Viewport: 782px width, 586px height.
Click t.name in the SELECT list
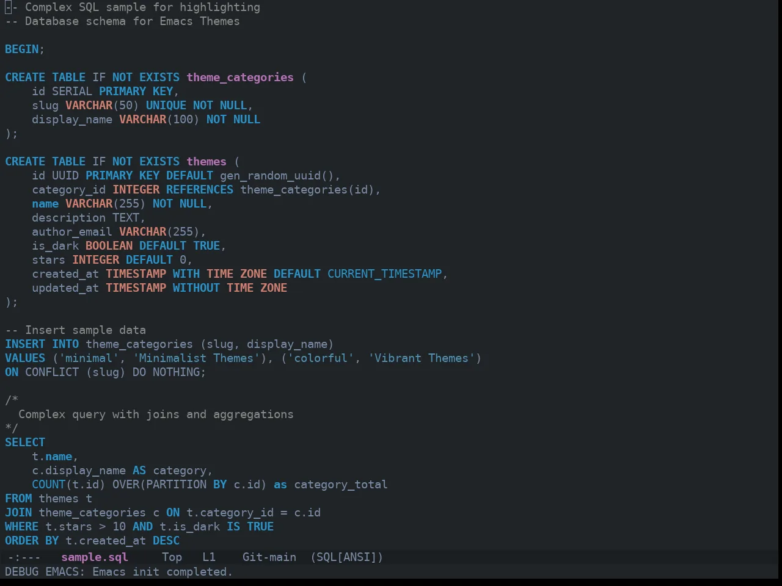[52, 456]
